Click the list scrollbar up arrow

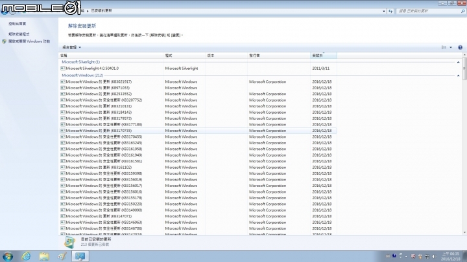click(x=464, y=55)
